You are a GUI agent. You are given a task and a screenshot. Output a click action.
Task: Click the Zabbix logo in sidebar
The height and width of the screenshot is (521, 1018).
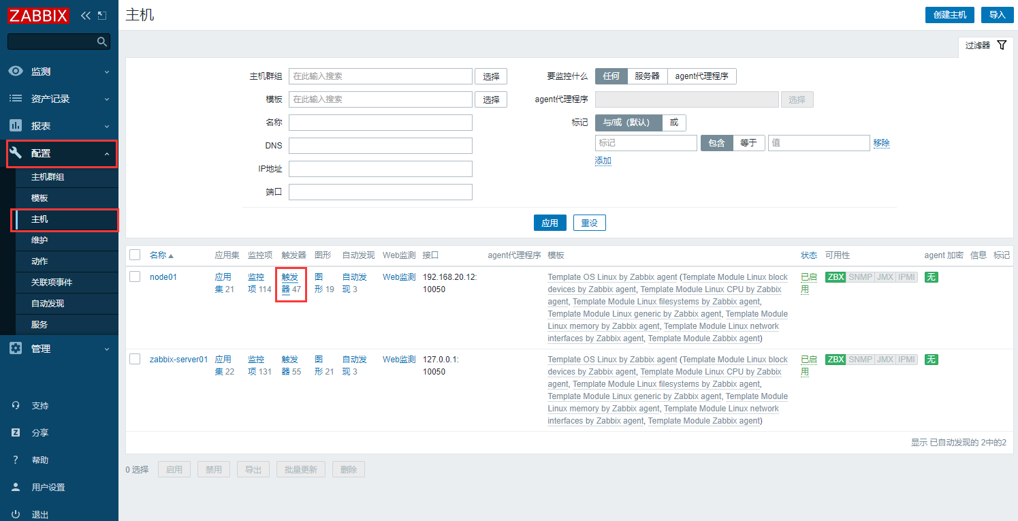[39, 15]
